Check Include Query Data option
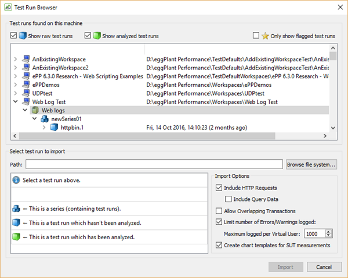 pos(228,199)
